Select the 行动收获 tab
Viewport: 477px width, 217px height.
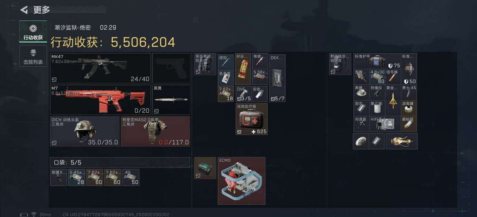33,31
